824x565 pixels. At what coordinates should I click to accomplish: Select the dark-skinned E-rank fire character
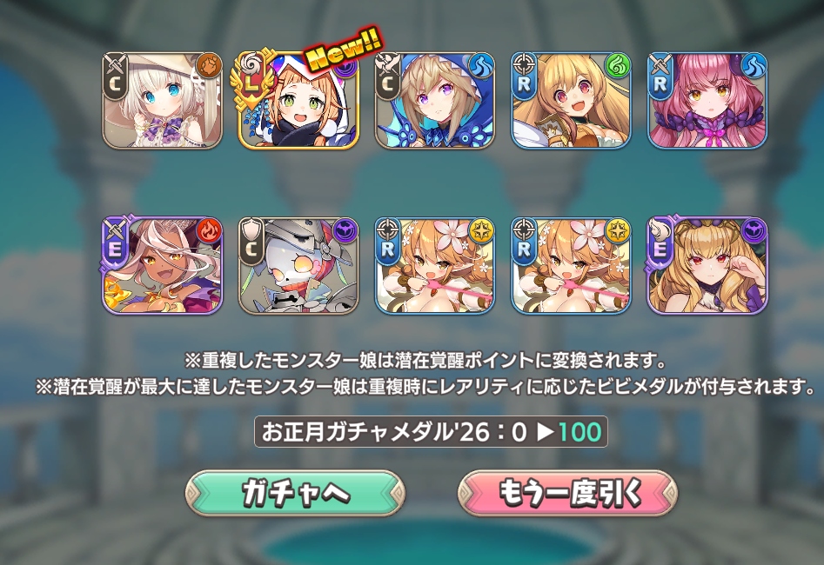[163, 266]
